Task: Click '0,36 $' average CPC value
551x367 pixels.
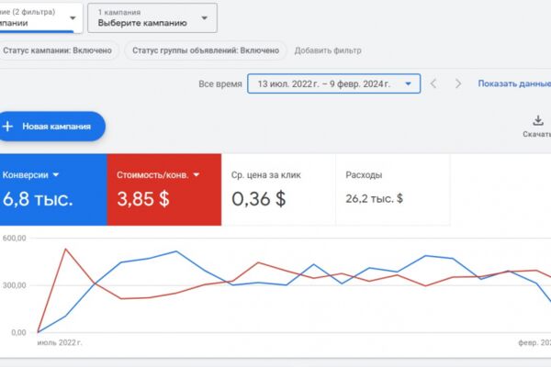Action: tap(259, 199)
